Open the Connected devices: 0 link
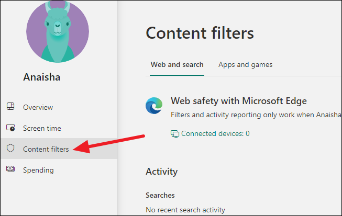 click(x=215, y=133)
